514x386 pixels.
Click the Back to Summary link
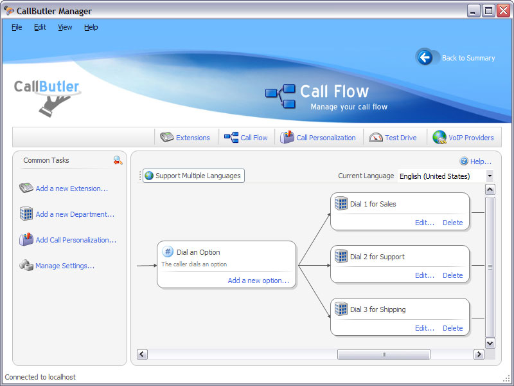pyautogui.click(x=468, y=58)
